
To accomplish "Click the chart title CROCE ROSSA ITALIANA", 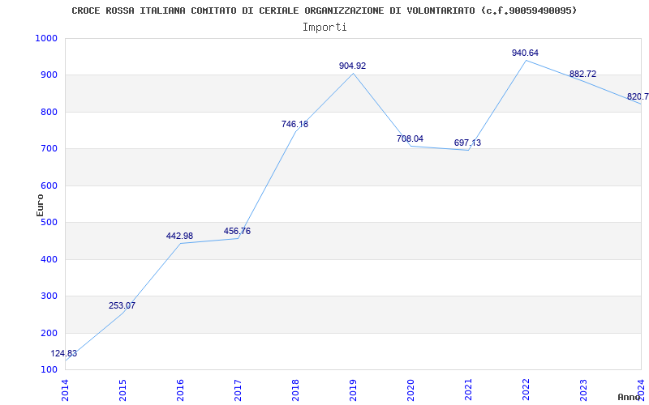I will [324, 11].
